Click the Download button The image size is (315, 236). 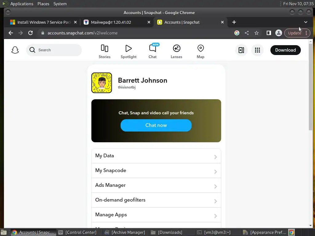285,50
